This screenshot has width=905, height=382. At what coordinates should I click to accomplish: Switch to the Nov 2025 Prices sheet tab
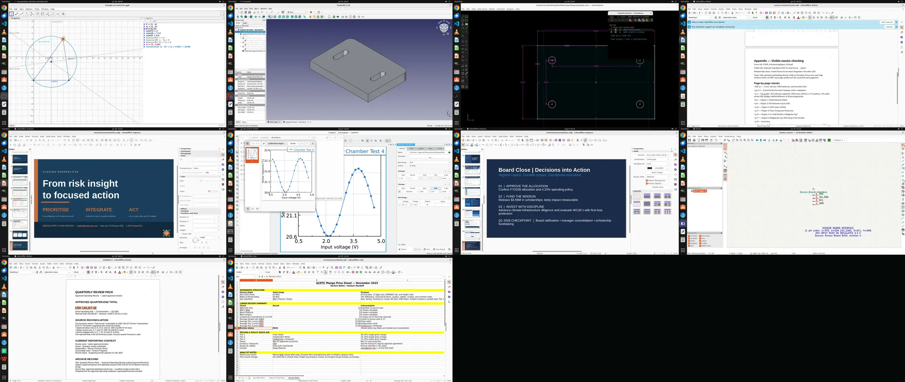(x=259, y=378)
